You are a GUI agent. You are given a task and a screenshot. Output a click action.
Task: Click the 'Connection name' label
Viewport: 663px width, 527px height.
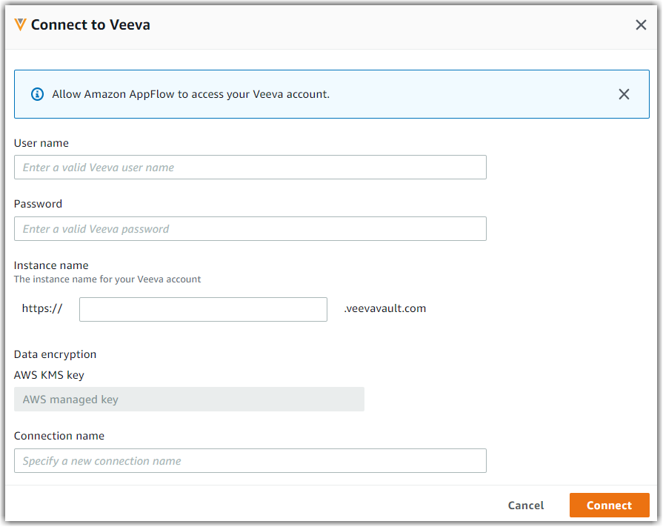point(59,436)
